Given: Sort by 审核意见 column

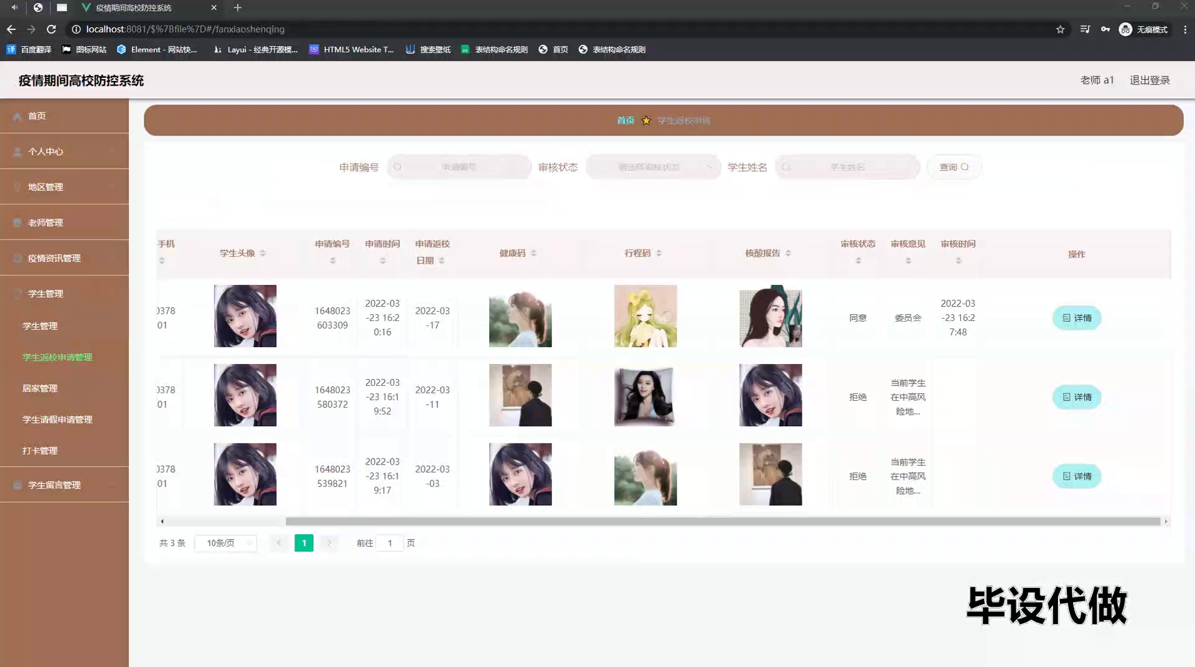Looking at the screenshot, I should [x=908, y=261].
